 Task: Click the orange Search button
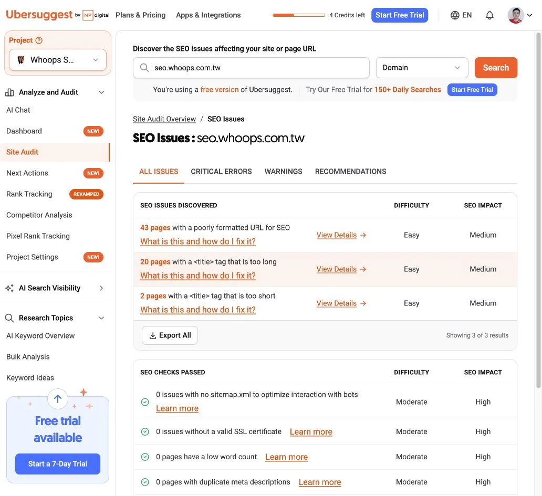click(496, 68)
